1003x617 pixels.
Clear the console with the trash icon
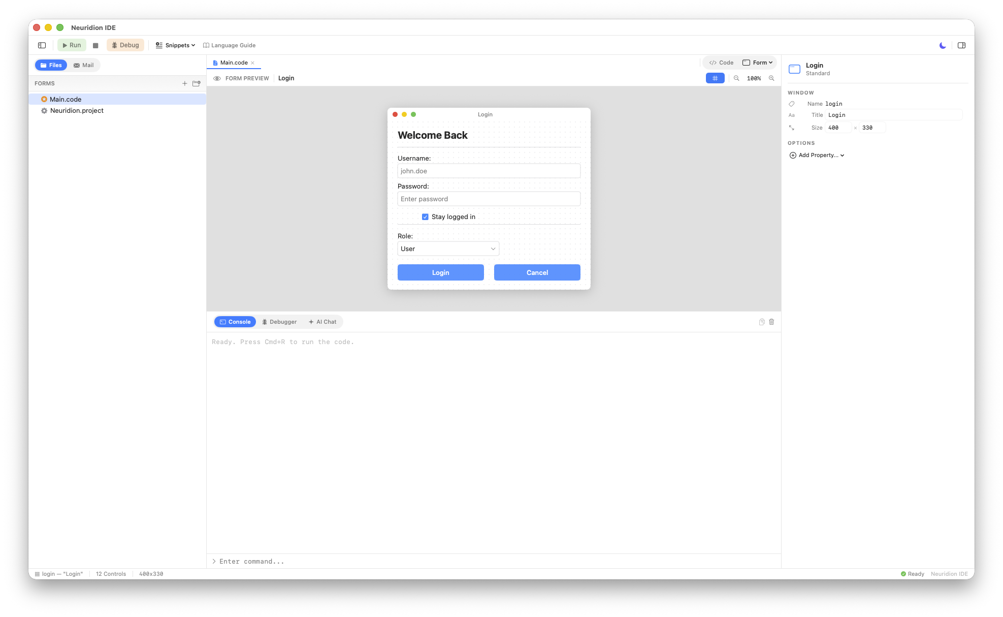click(771, 322)
